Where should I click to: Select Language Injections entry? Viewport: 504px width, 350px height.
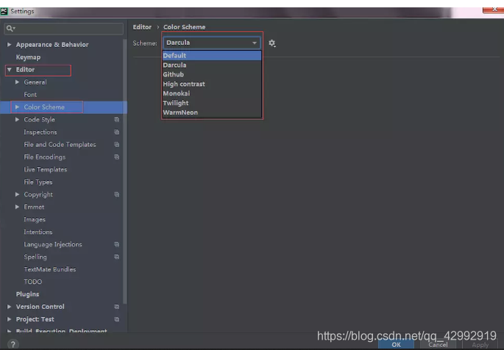[53, 245]
